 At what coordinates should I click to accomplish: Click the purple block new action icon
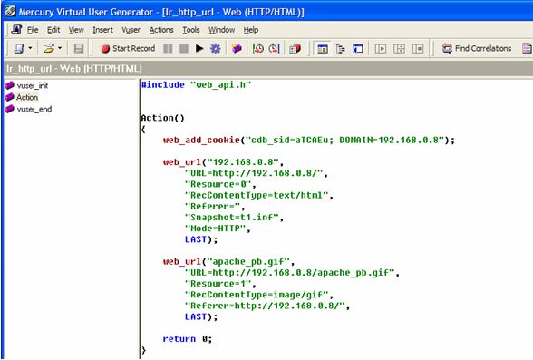(237, 49)
